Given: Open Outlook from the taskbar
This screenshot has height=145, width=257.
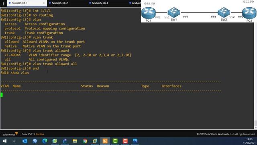Looking at the screenshot, I should tap(25, 141).
